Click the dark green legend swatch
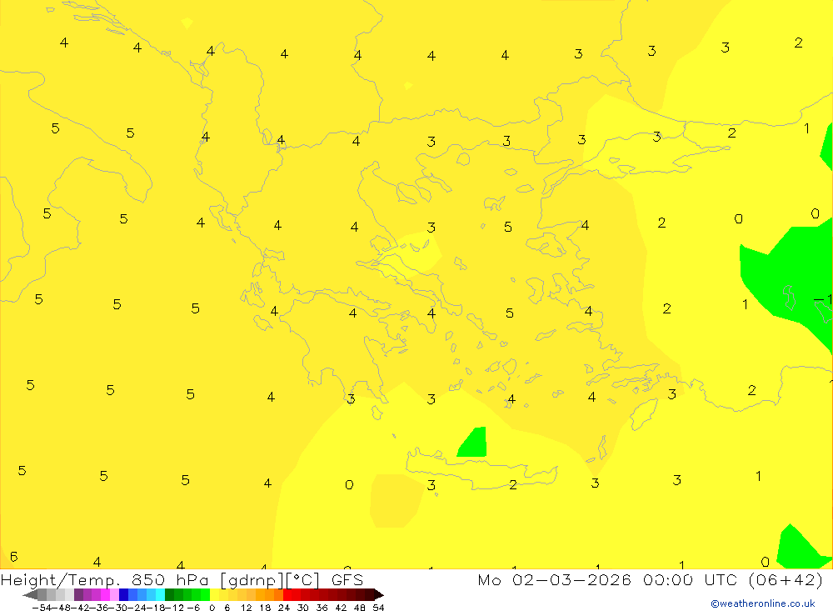This screenshot has height=611, width=833. [169, 595]
